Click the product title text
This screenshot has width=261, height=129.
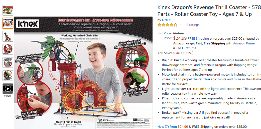pyautogui.click(x=209, y=11)
